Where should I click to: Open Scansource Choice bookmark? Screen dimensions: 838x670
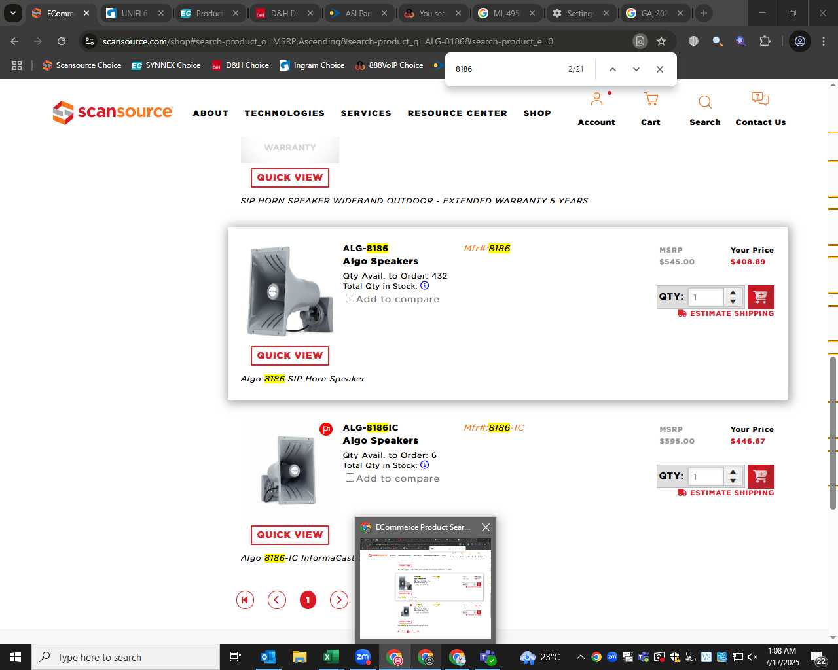click(x=81, y=65)
